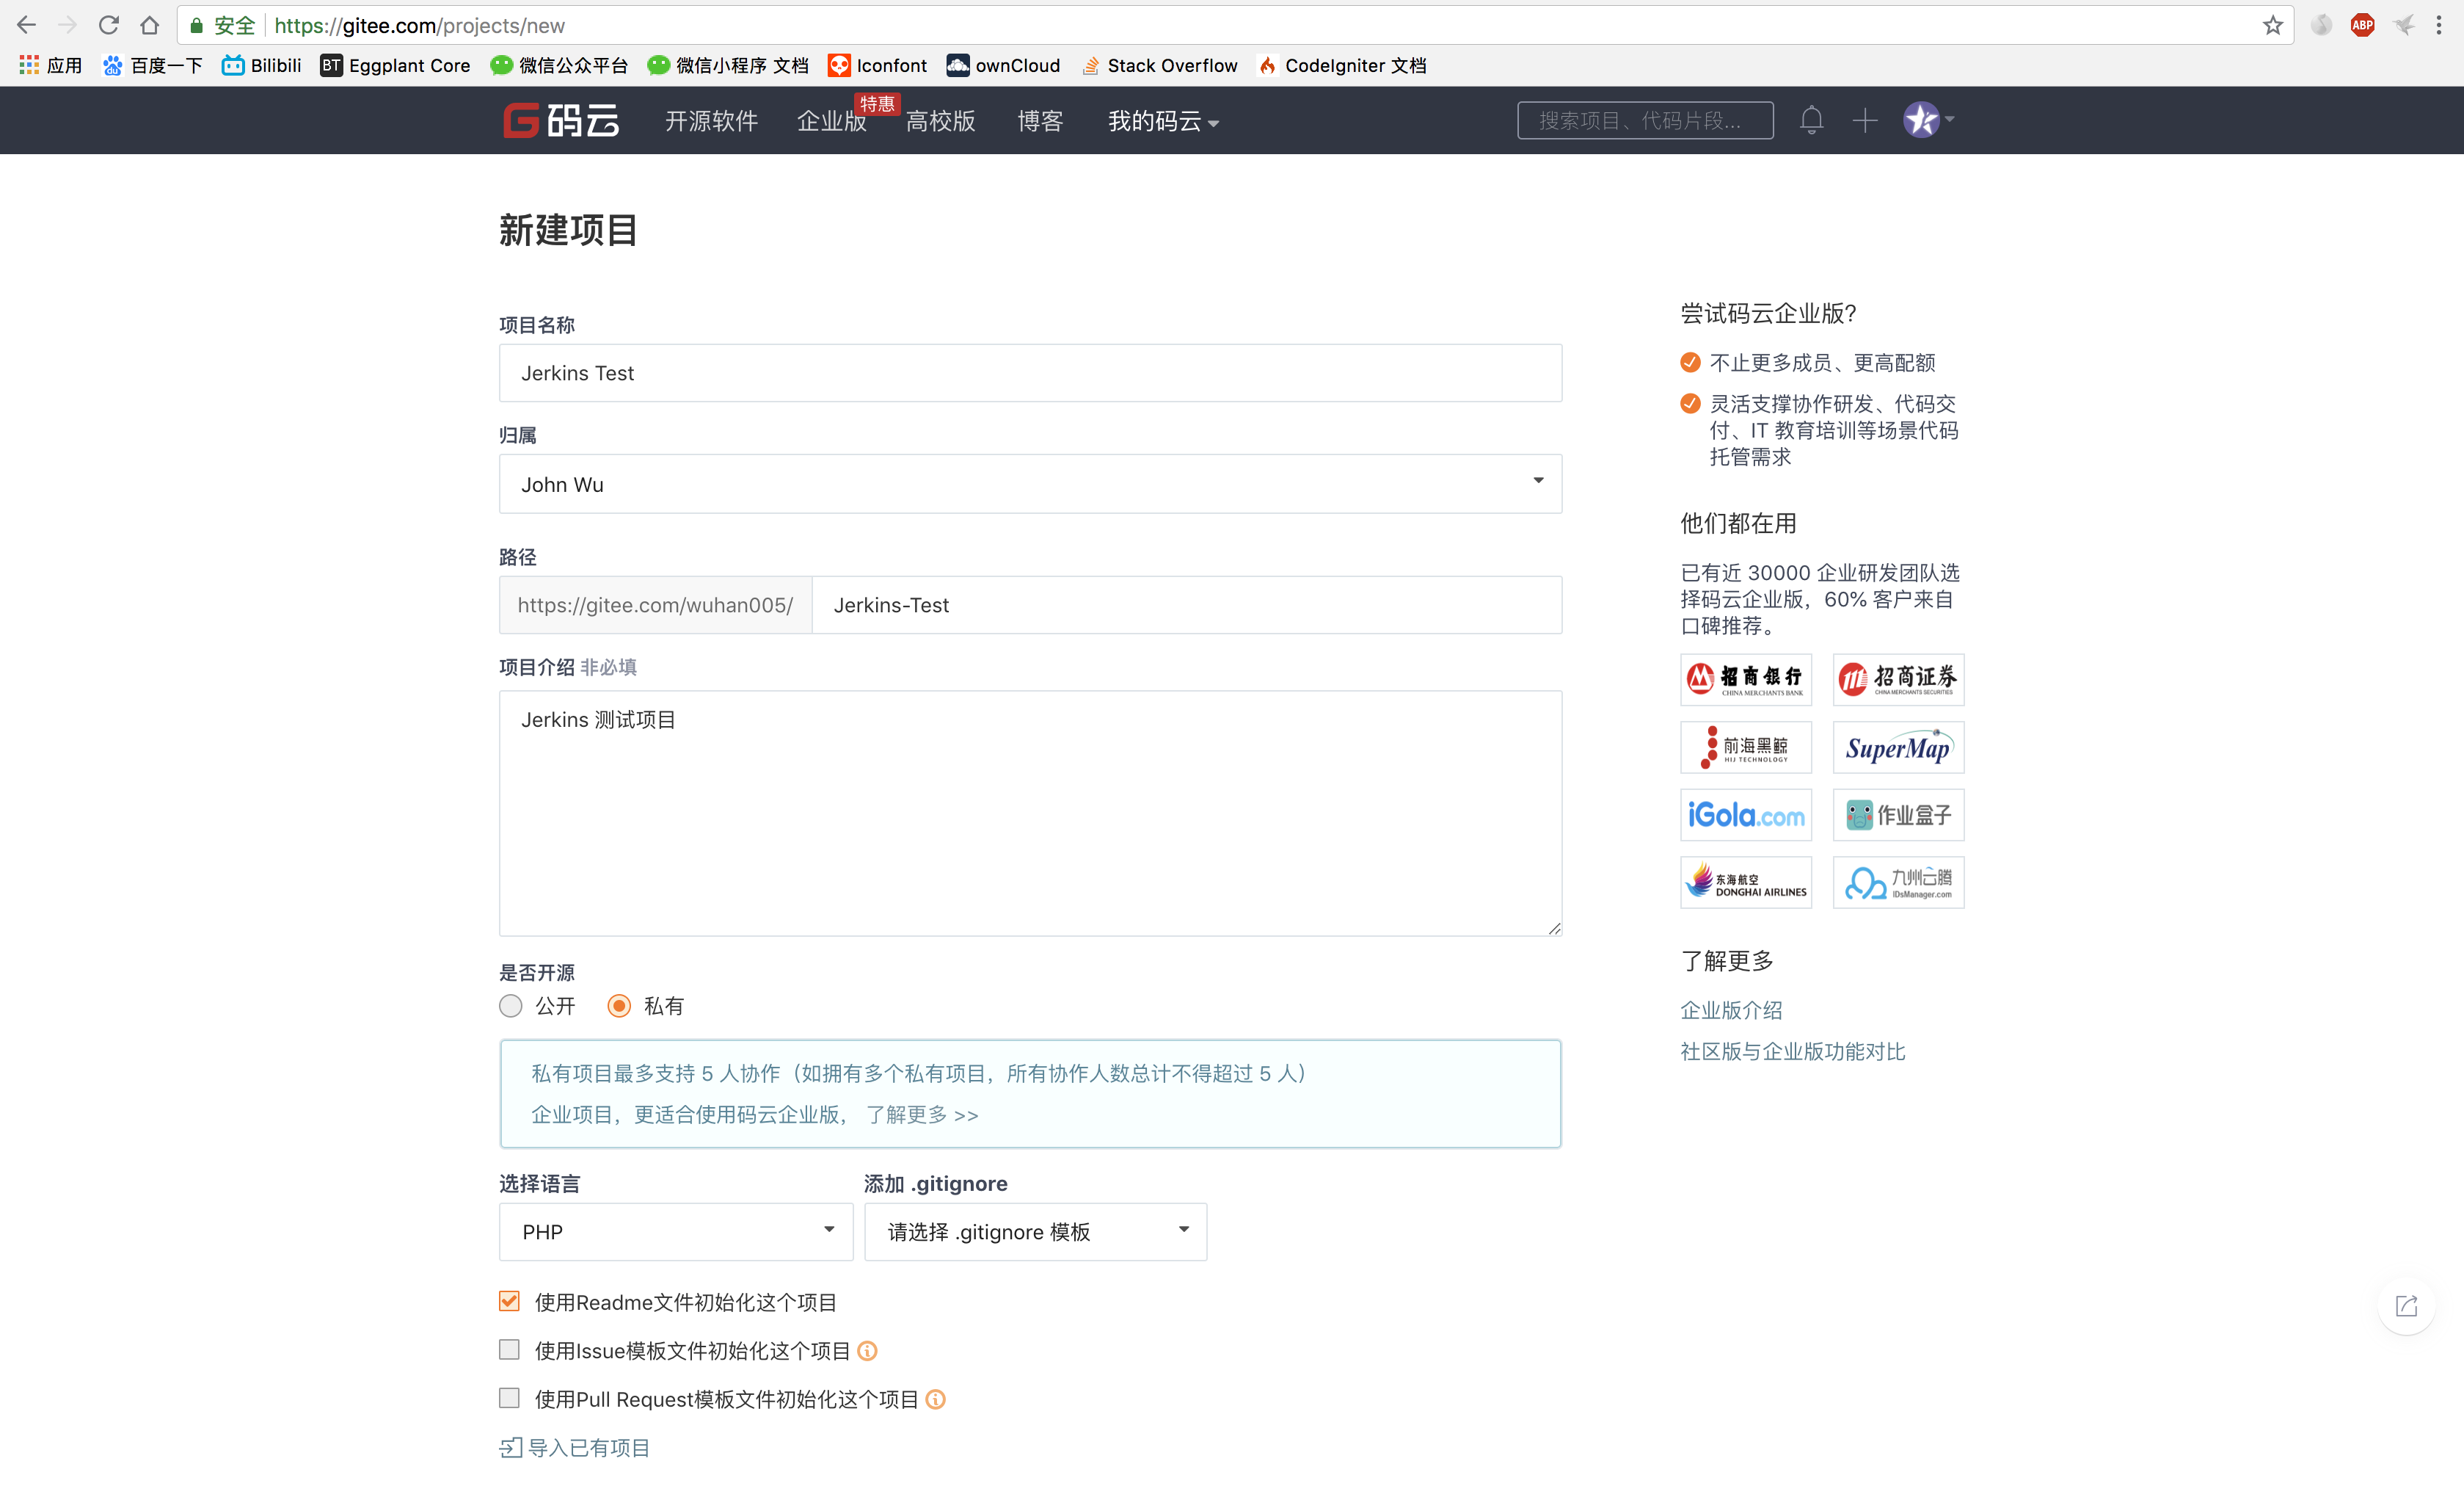Click the project name input field
This screenshot has width=2464, height=1486.
pos(1030,373)
